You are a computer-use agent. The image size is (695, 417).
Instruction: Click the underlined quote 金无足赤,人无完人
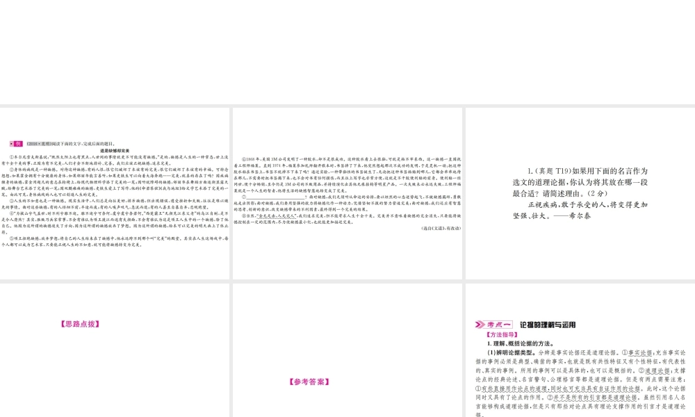coord(277,216)
